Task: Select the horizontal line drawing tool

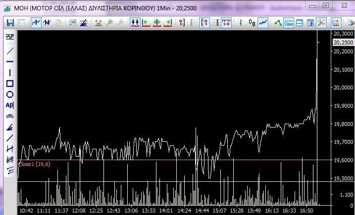Action: tap(10, 62)
